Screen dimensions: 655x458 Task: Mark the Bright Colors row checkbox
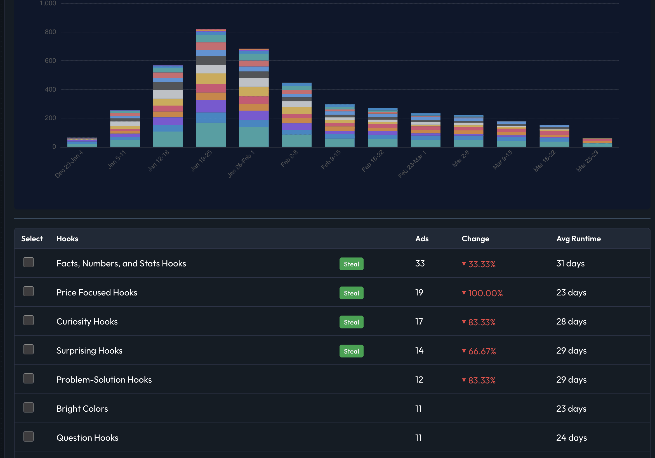coord(29,407)
